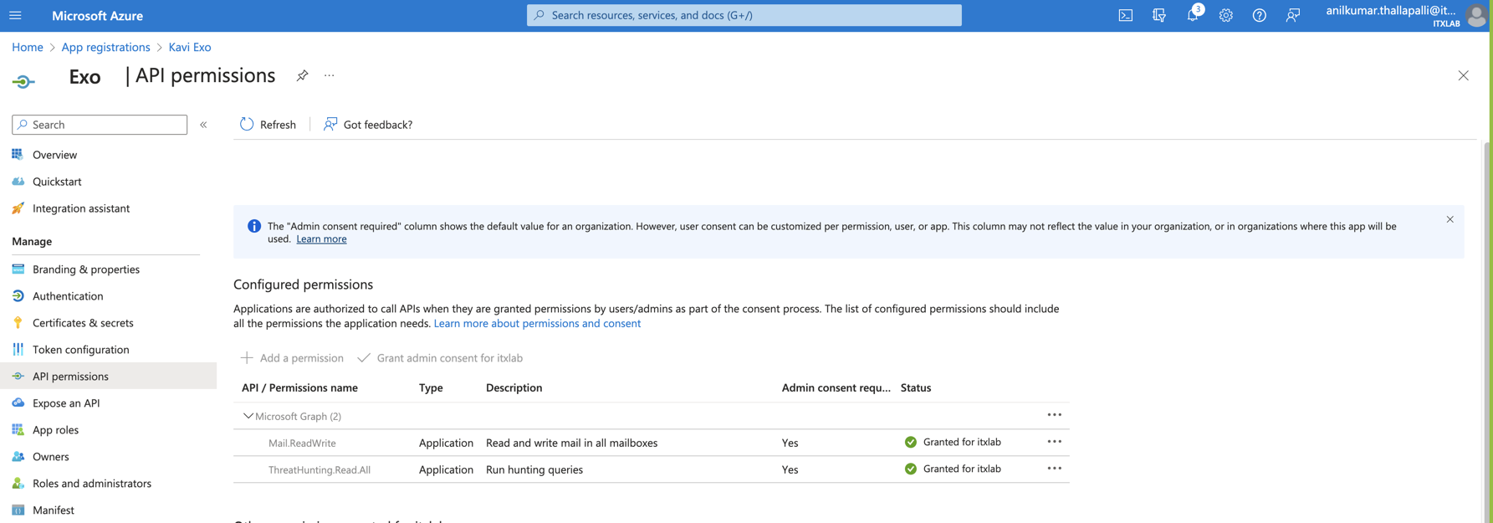Click Learn more in the info banner
1493x523 pixels.
pyautogui.click(x=321, y=239)
